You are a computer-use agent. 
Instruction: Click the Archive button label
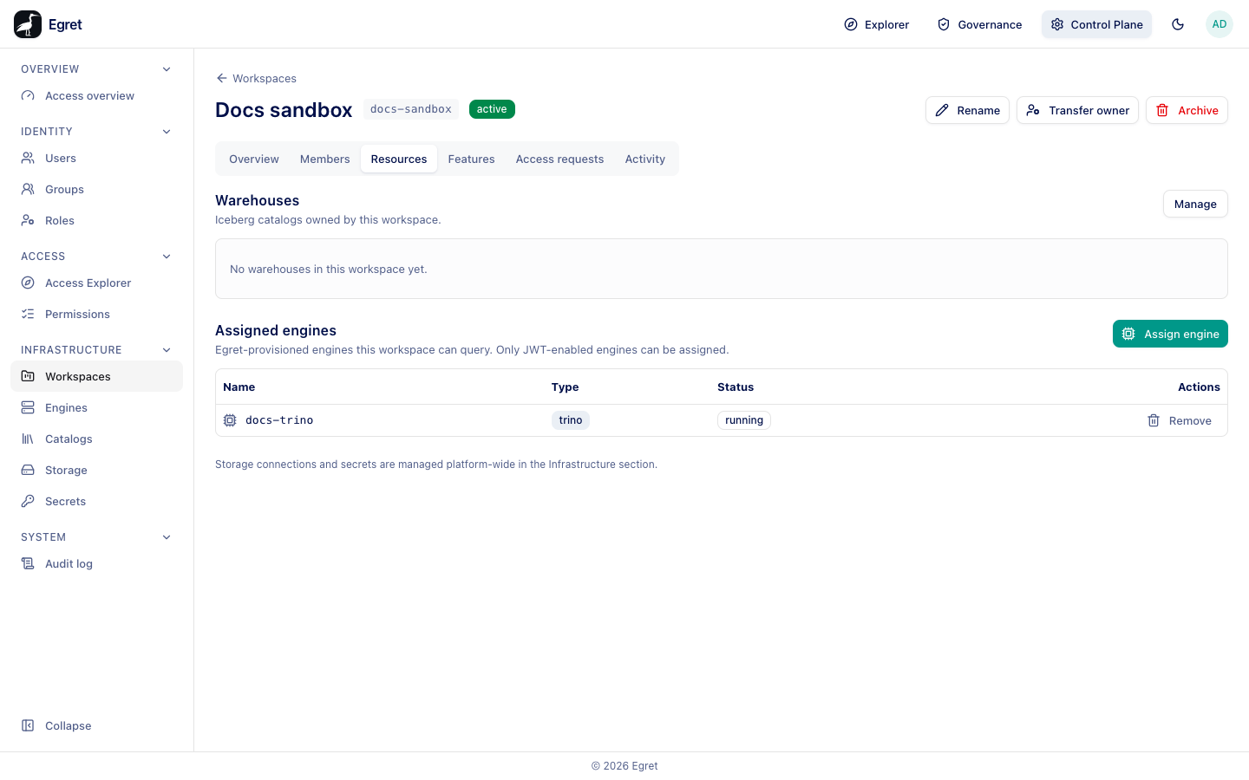(1198, 110)
